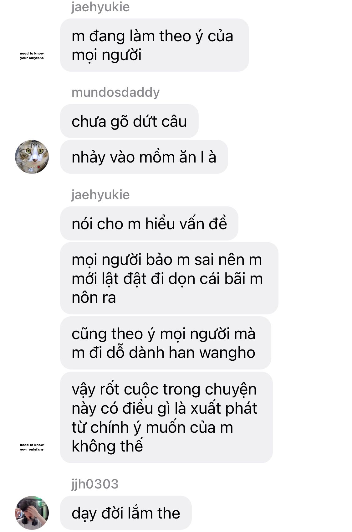Open the mundosdaddy username label
The height and width of the screenshot is (532, 352).
[115, 92]
